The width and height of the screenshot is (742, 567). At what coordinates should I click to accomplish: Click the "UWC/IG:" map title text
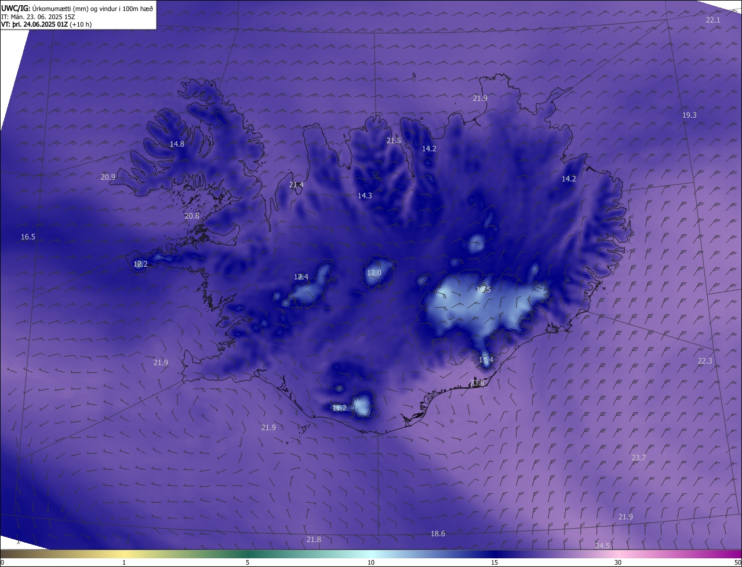pos(16,8)
